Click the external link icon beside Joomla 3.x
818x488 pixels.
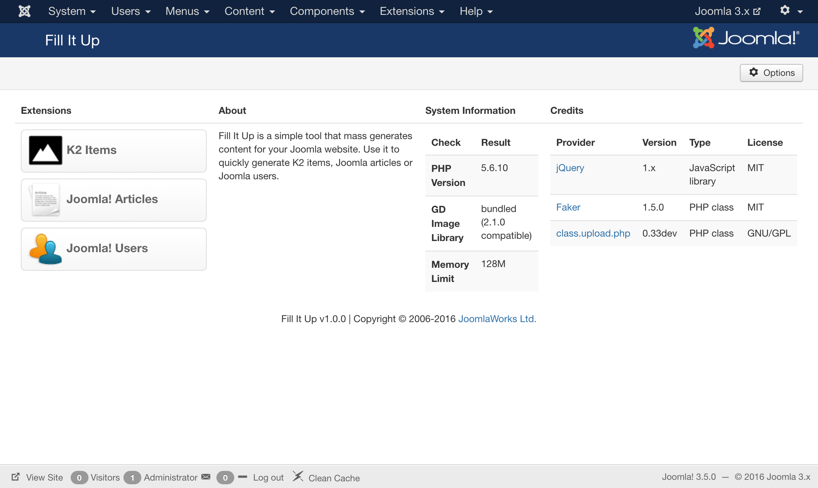click(757, 12)
